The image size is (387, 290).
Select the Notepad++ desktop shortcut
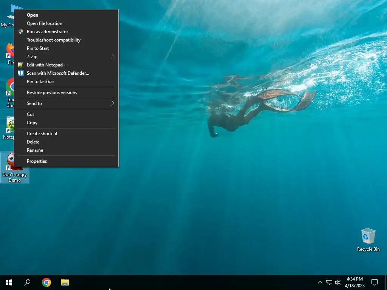pos(8,128)
